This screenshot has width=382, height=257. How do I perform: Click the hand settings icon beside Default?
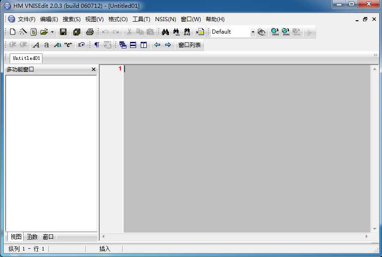[262, 32]
